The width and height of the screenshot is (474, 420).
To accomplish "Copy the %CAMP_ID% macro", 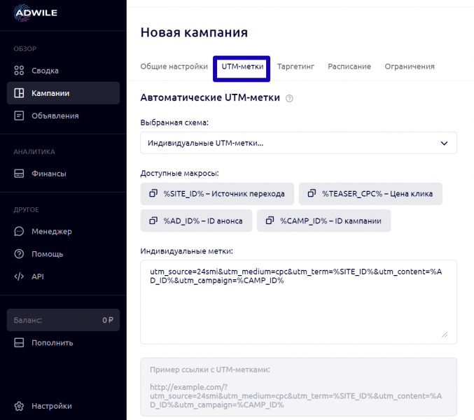I will click(x=323, y=221).
